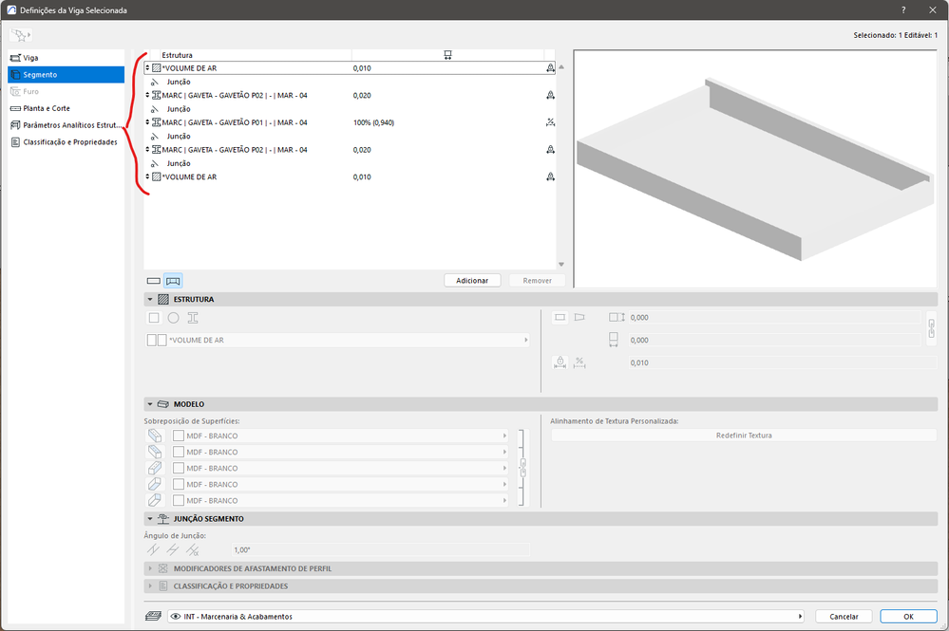Choose rectangular cross-section icon

tap(154, 318)
